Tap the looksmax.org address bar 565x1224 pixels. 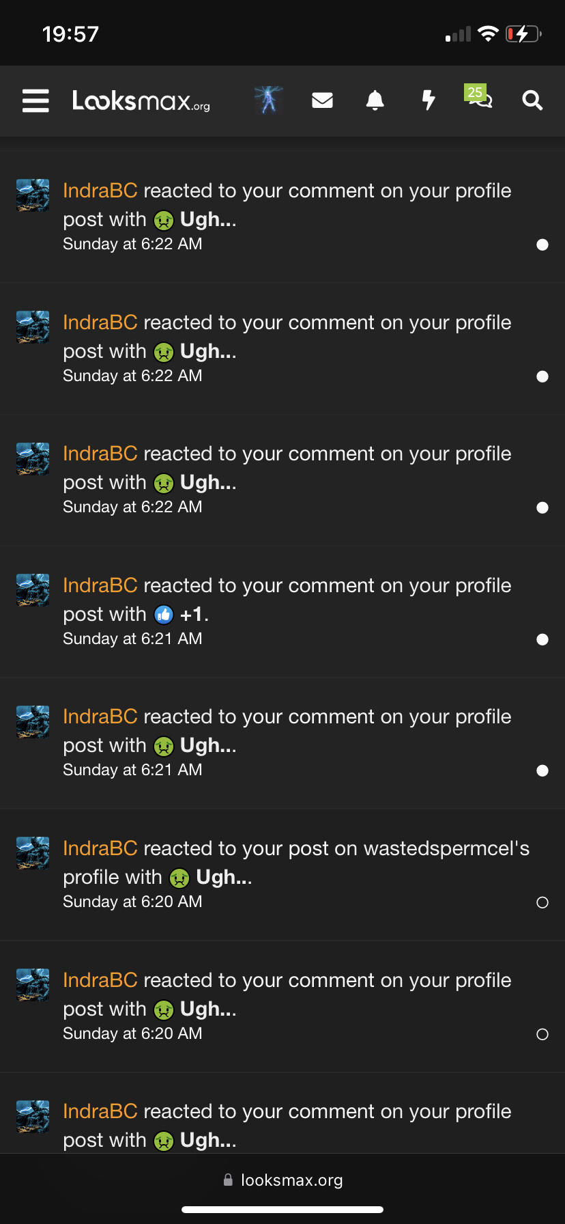click(x=282, y=1180)
